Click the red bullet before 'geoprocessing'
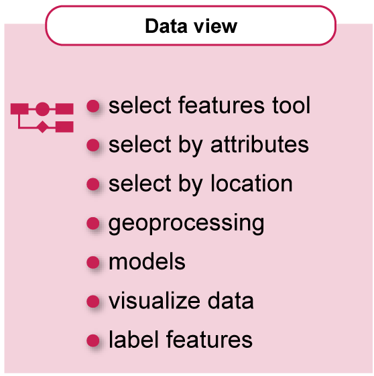374x376 pixels. [93, 223]
